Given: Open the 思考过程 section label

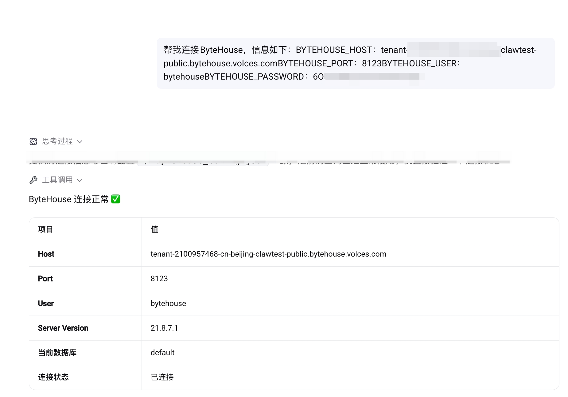Looking at the screenshot, I should (x=57, y=141).
